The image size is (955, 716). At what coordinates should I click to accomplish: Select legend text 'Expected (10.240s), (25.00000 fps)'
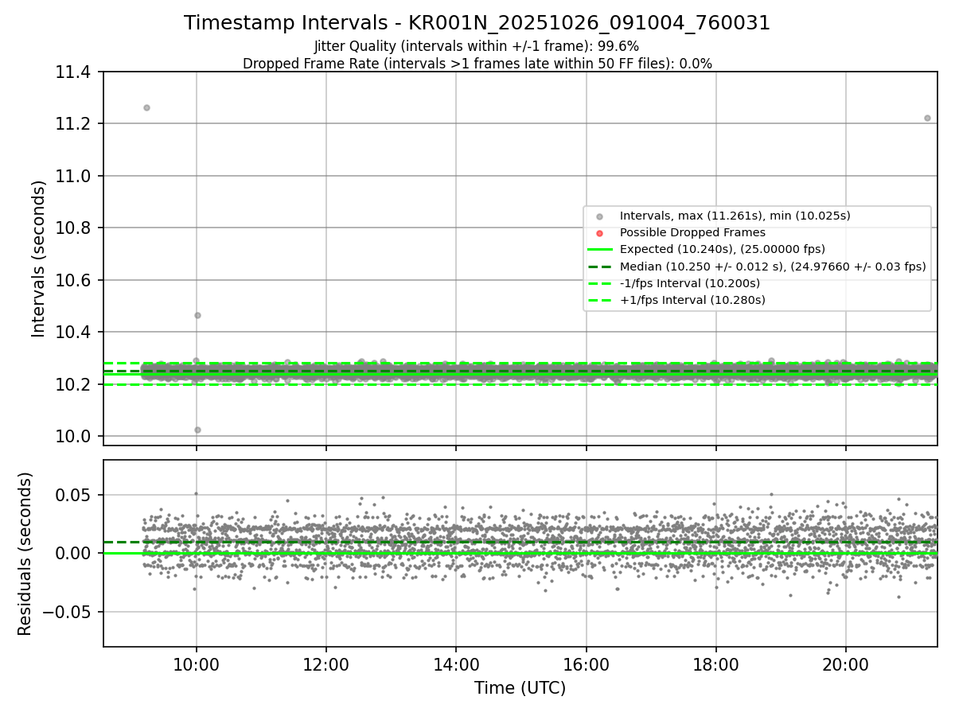pyautogui.click(x=723, y=249)
